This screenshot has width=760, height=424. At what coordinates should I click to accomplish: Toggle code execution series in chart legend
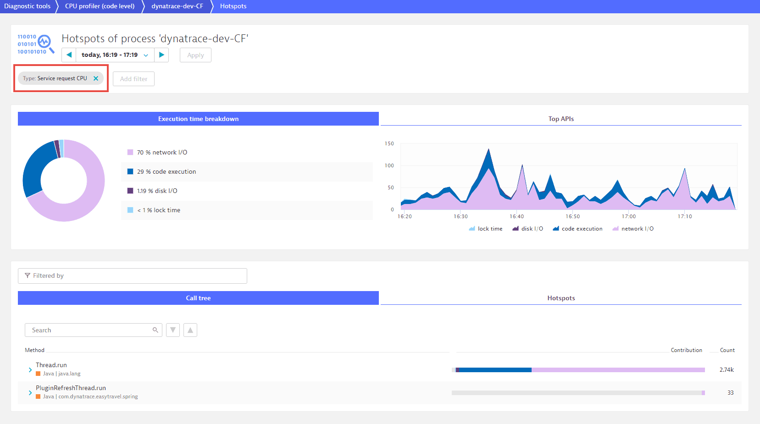pos(577,229)
